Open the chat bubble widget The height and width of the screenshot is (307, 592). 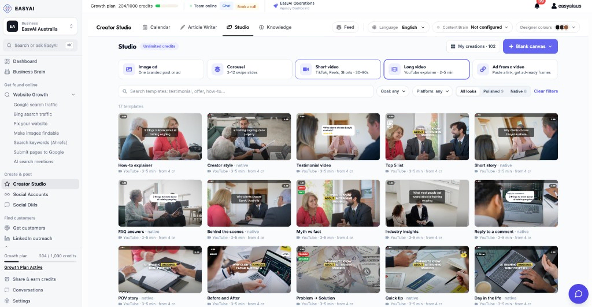(578, 294)
